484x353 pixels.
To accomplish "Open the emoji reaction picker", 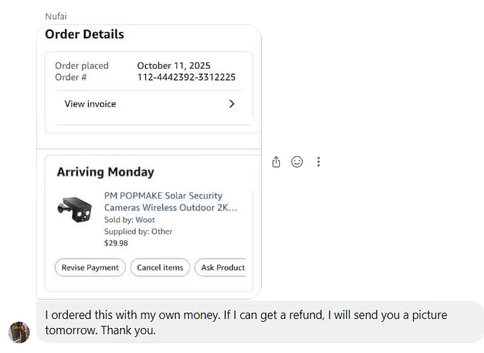I will click(297, 162).
